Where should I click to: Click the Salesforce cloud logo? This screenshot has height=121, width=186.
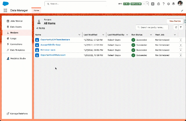(x=6, y=3)
